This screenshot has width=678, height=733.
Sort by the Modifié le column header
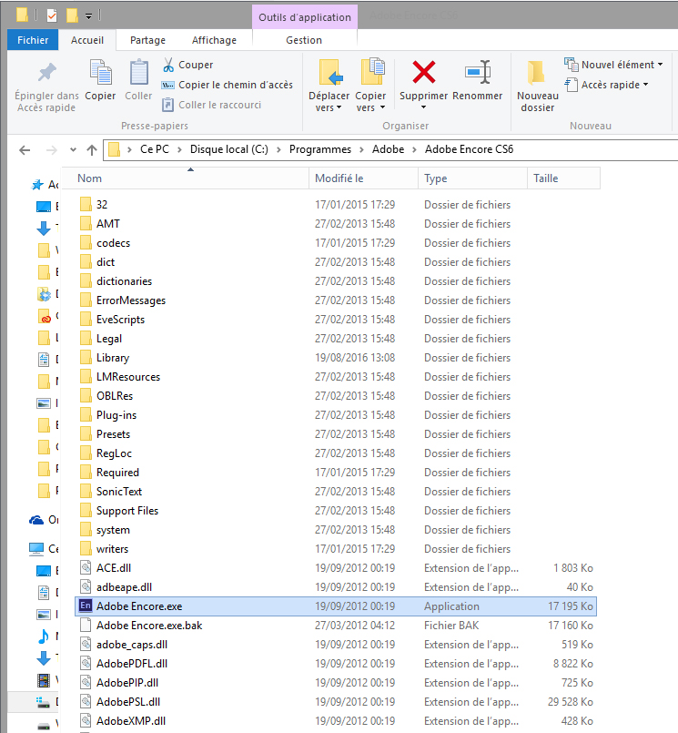(363, 178)
